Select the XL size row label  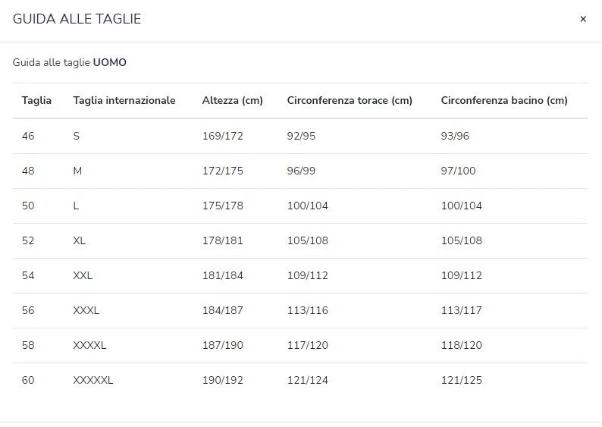pos(79,240)
